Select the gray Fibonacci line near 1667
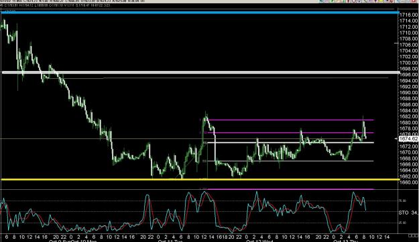This screenshot has width=419, height=242. click(x=290, y=161)
